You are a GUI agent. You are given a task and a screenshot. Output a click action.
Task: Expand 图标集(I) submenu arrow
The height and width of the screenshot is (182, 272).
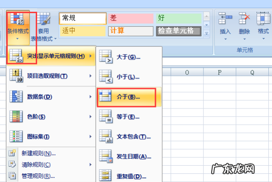click(90, 137)
